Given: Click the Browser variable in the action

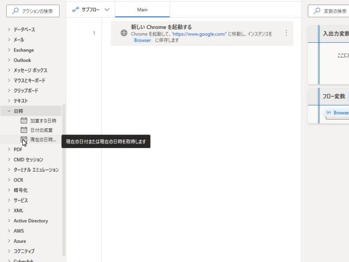Looking at the screenshot, I should [142, 40].
